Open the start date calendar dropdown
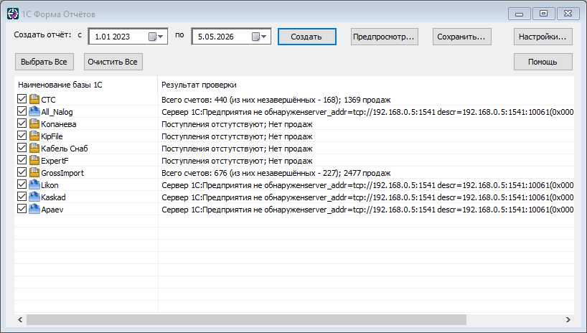Image resolution: width=587 pixels, height=333 pixels. tap(156, 37)
